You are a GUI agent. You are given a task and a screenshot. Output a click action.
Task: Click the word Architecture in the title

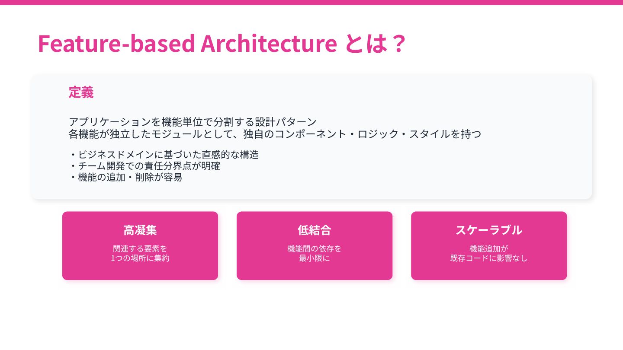point(269,43)
